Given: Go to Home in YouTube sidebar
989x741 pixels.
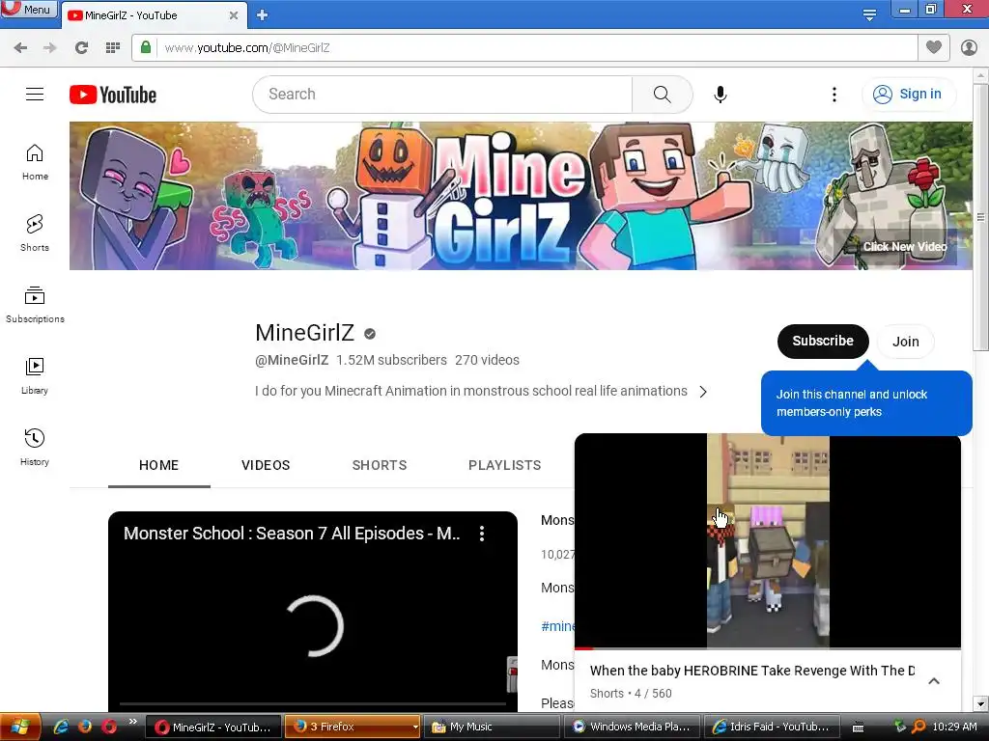Looking at the screenshot, I should click(35, 162).
